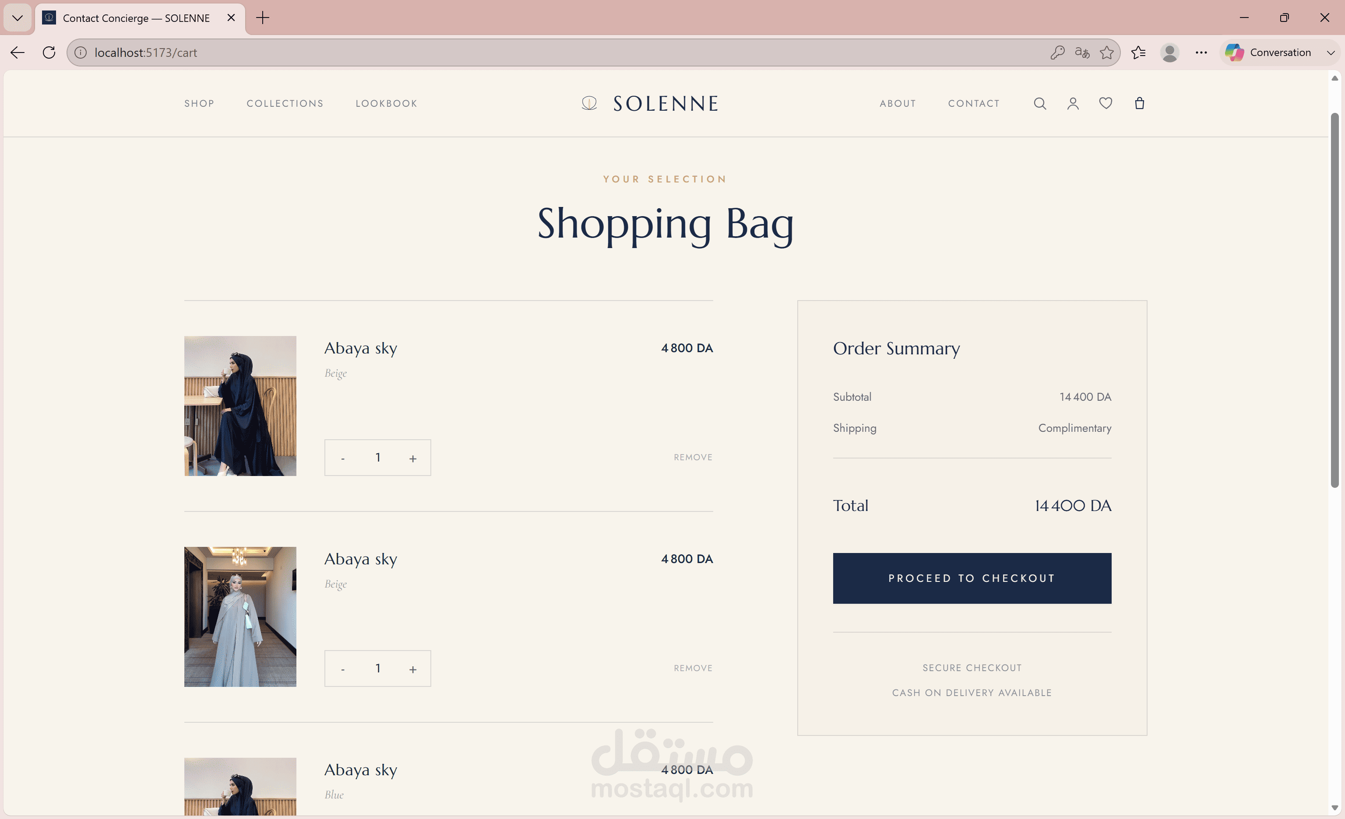The height and width of the screenshot is (819, 1345).
Task: Click the YOUR SELECTION label
Action: tap(665, 179)
